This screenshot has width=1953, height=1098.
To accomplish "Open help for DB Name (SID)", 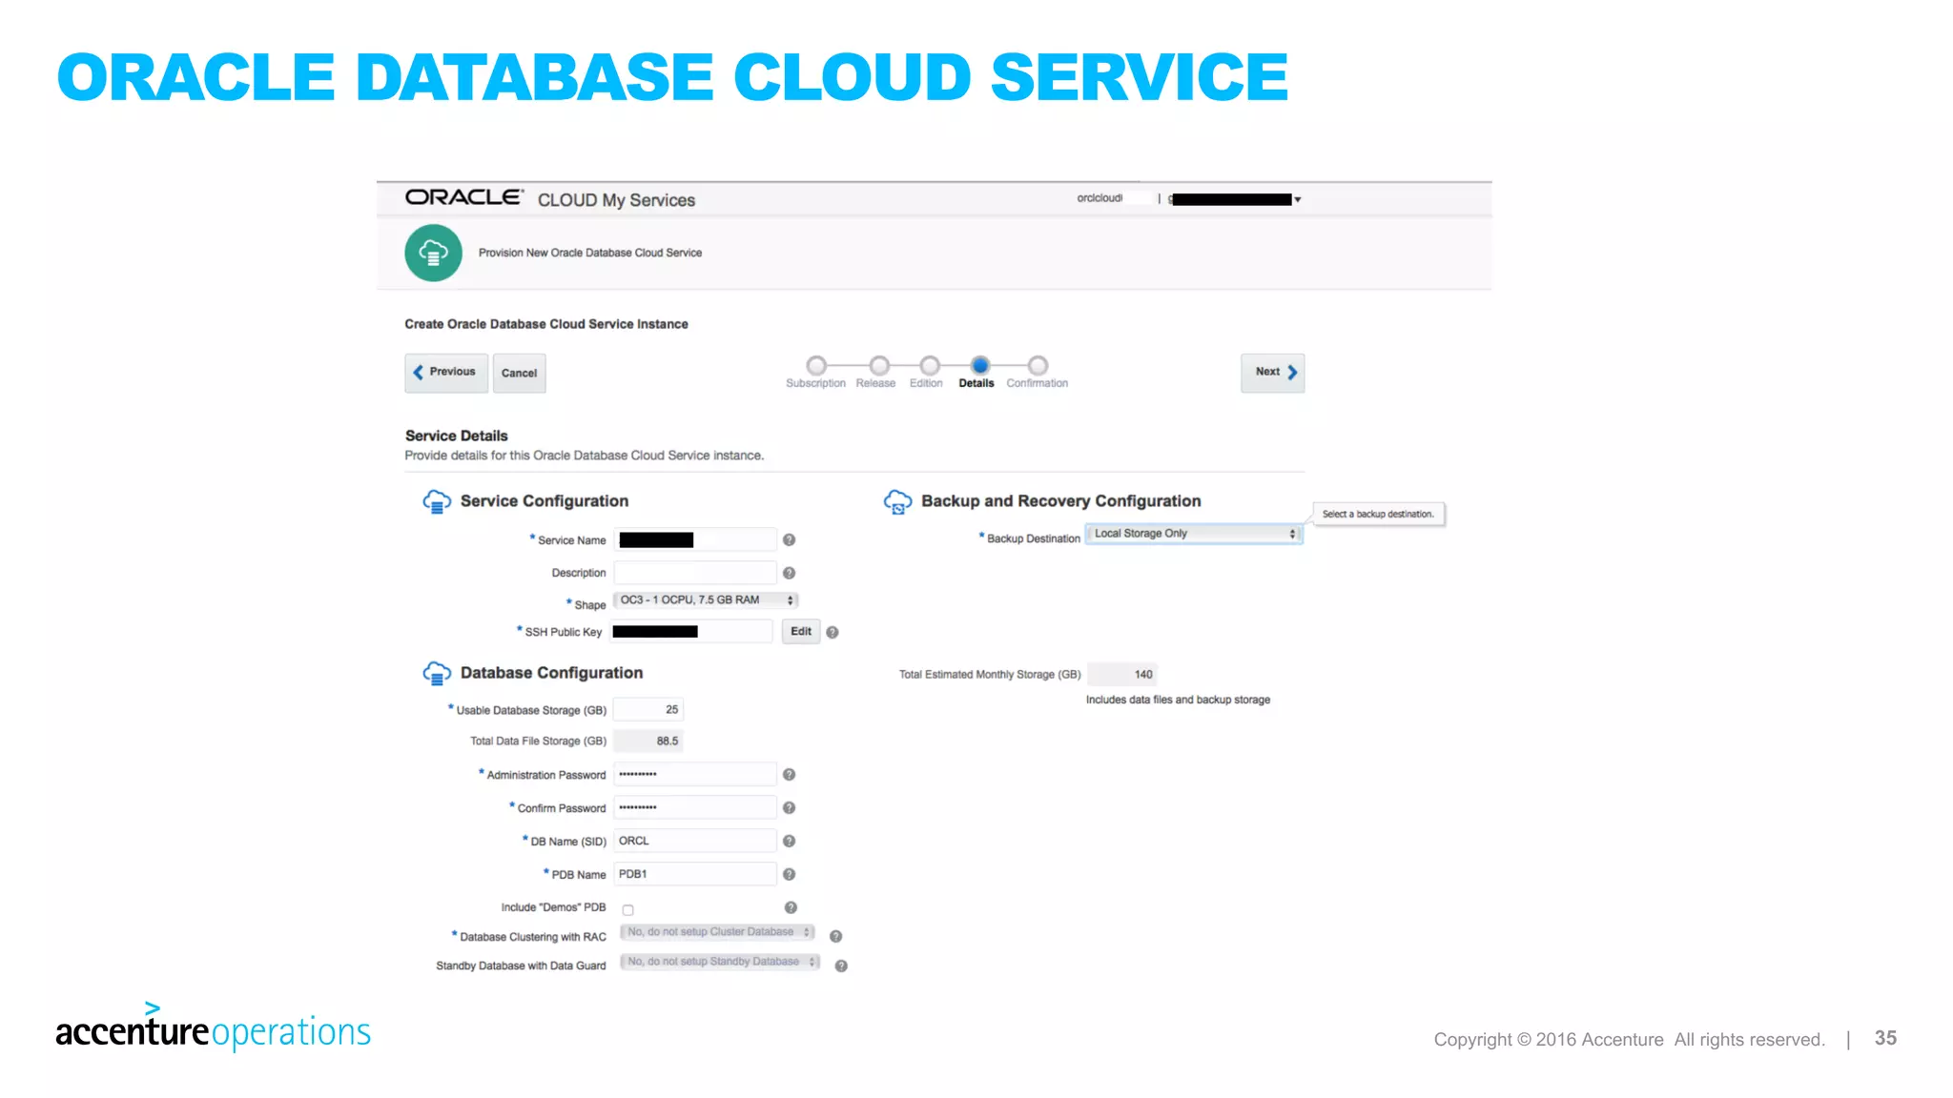I will tap(789, 841).
